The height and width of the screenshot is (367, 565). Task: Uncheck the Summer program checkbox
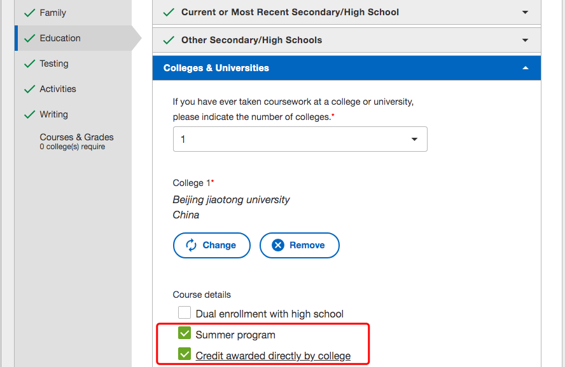(185, 333)
